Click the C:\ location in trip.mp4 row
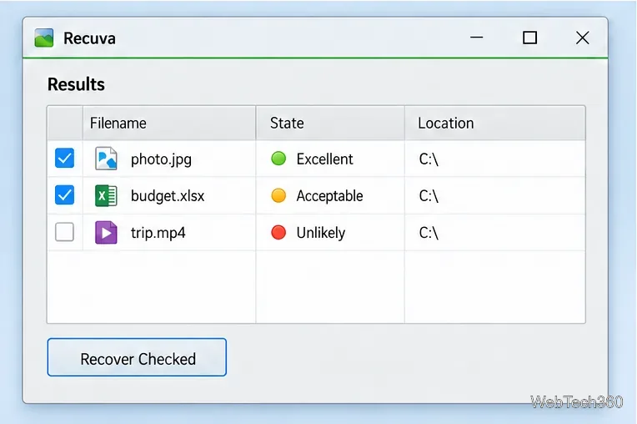637x424 pixels. point(429,233)
